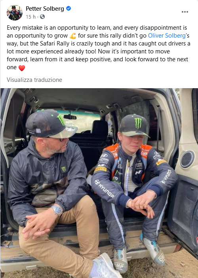Click the Monster logo on the jacket chest

point(64,169)
